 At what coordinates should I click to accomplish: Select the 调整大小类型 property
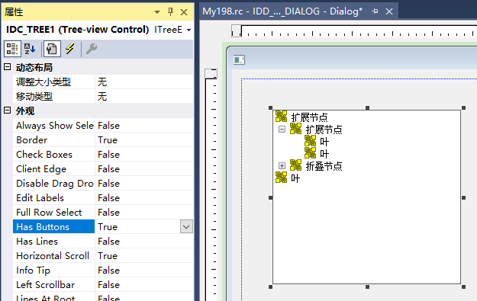click(54, 82)
